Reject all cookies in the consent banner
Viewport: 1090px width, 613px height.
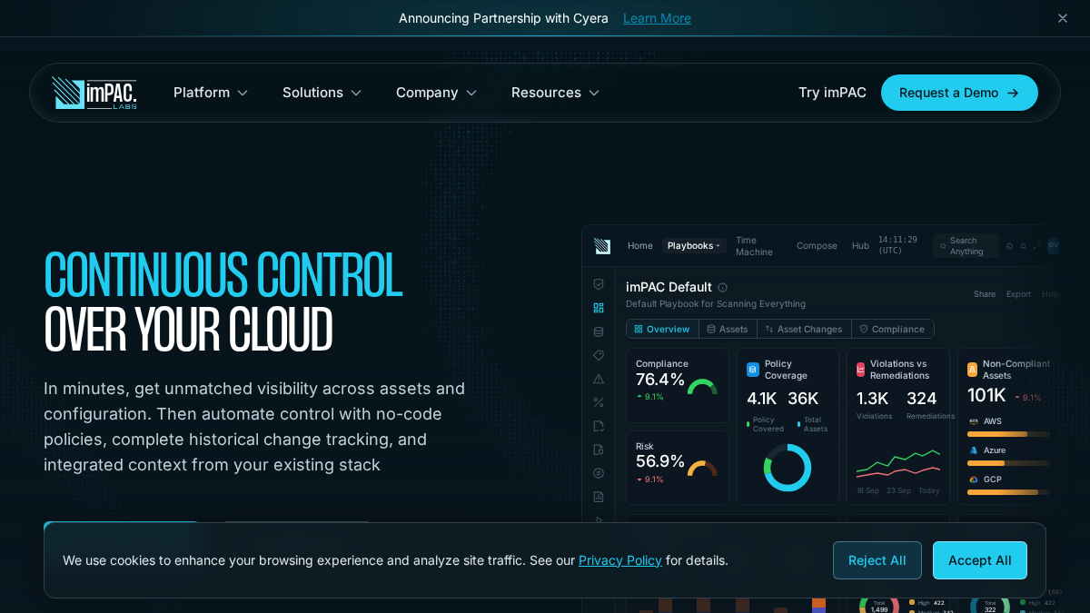(877, 560)
